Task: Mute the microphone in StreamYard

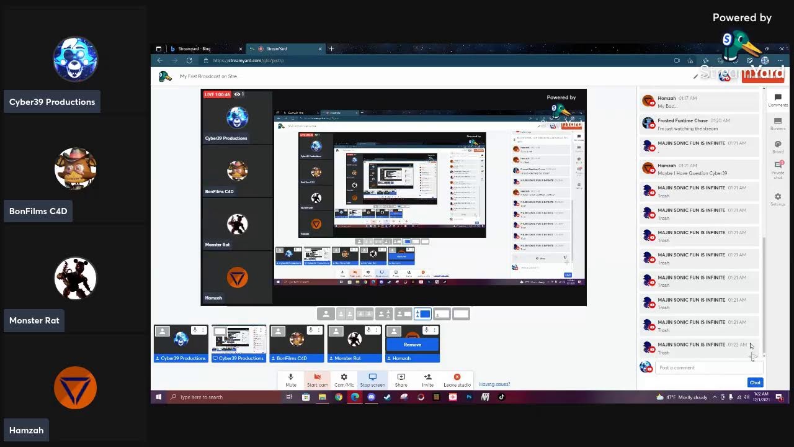Action: (x=291, y=380)
